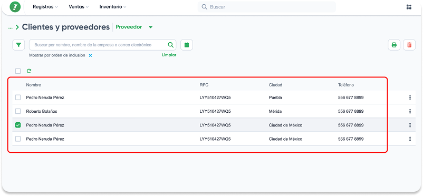Image resolution: width=423 pixels, height=196 pixels.
Task: Open the Registros menu
Action: 45,7
